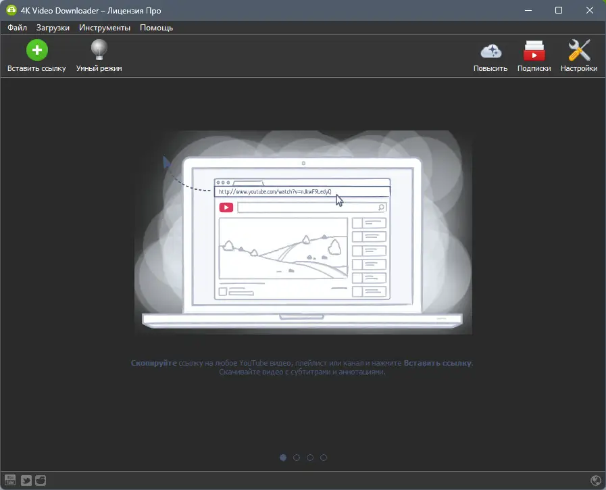
Task: Open Повысить cloud upgrade icon
Action: coord(491,51)
